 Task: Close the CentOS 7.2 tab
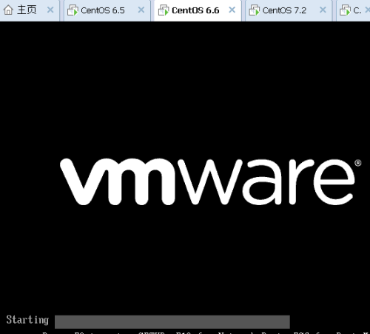pyautogui.click(x=323, y=10)
